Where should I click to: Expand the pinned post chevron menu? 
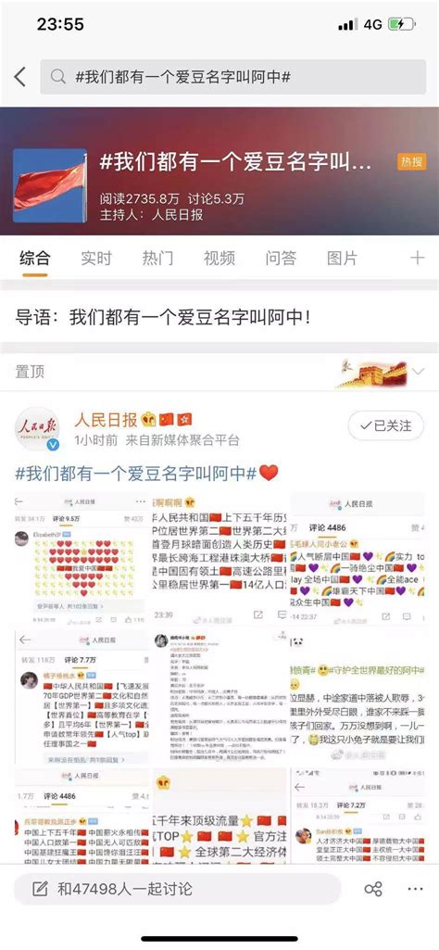418,371
